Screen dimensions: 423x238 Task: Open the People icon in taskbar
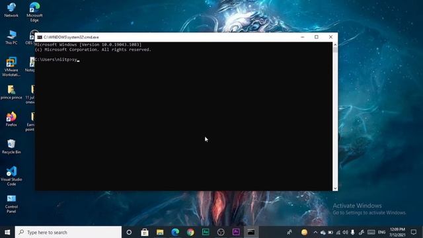point(289,232)
